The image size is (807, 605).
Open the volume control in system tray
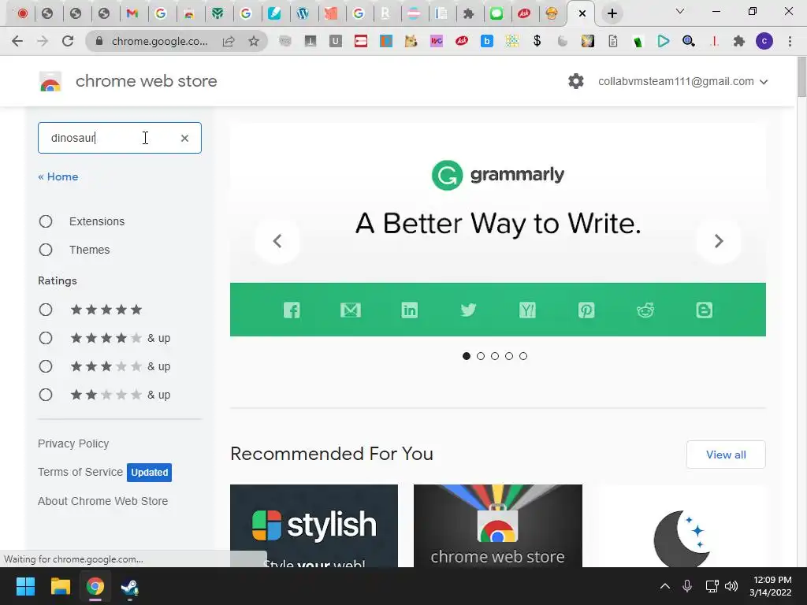(731, 586)
